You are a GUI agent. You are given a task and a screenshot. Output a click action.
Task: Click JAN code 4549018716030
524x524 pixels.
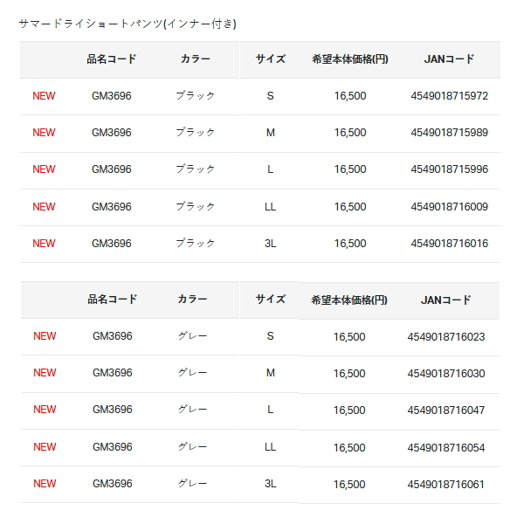click(x=445, y=374)
